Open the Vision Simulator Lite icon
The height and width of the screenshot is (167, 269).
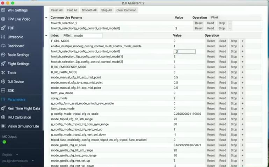[3, 126]
